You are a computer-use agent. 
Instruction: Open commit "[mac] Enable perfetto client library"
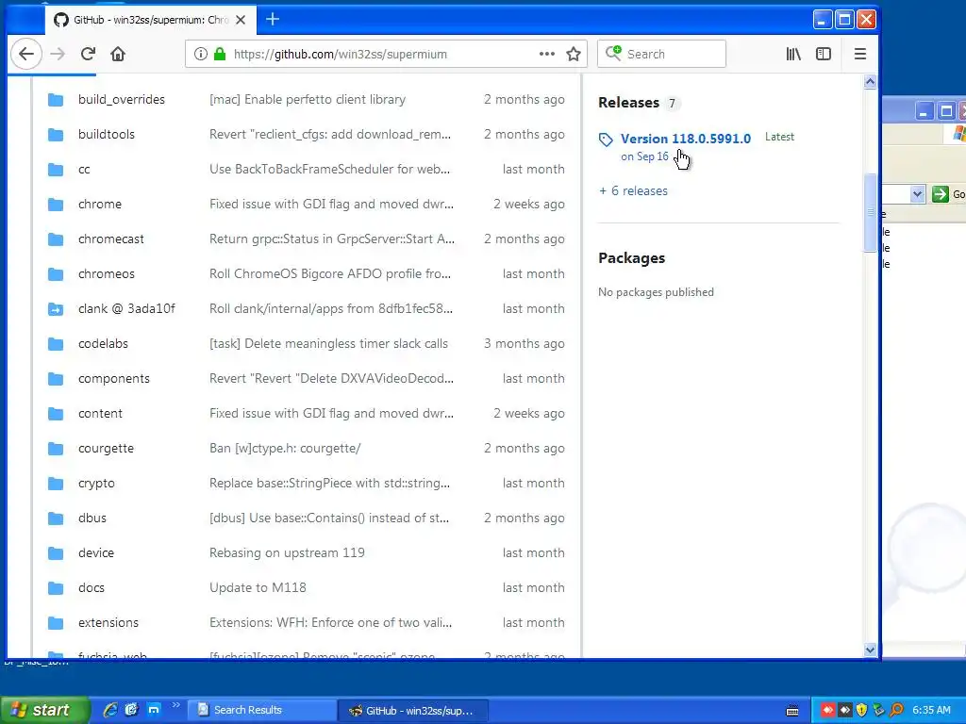pos(308,100)
